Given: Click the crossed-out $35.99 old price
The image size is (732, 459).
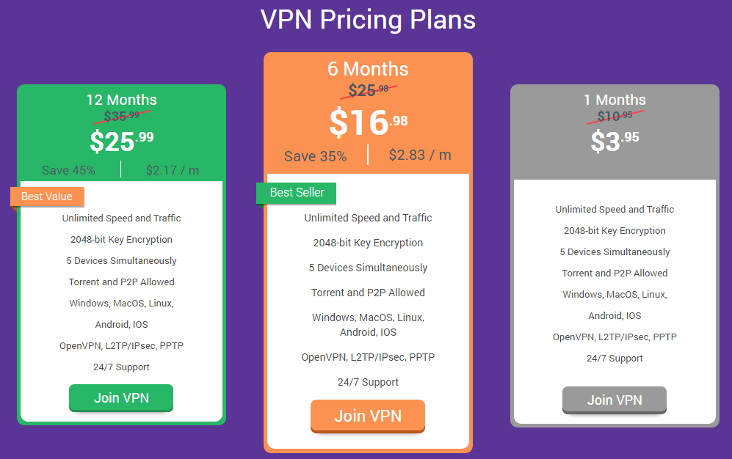Looking at the screenshot, I should coord(121,116).
